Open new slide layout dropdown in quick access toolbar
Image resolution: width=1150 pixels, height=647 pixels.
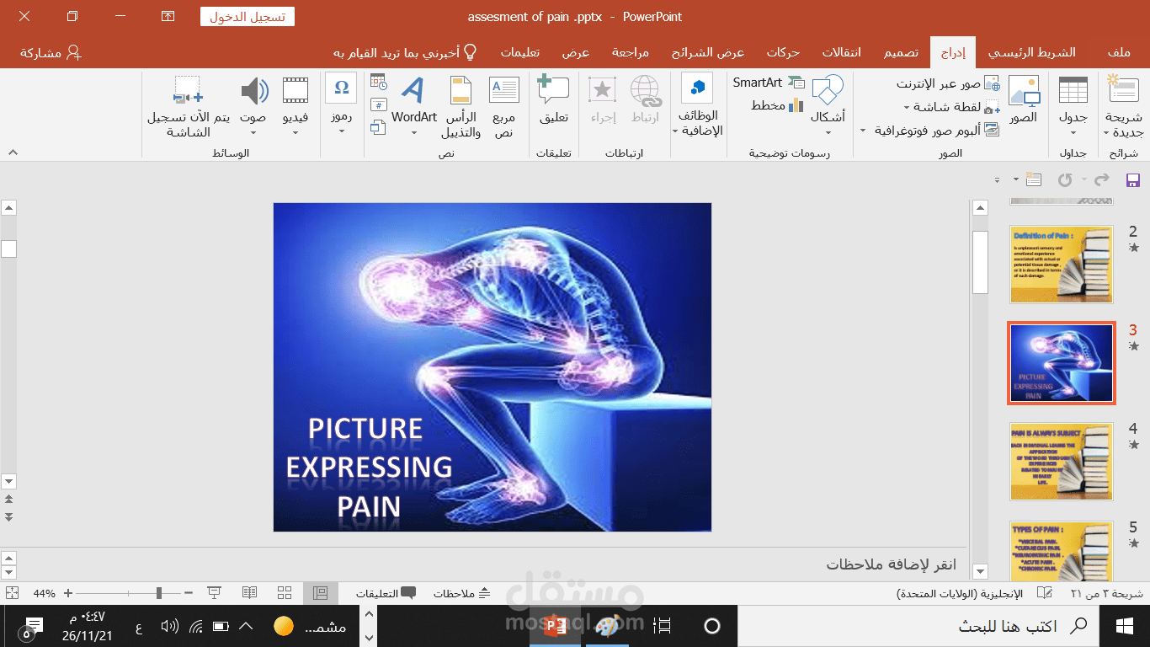tap(1017, 179)
